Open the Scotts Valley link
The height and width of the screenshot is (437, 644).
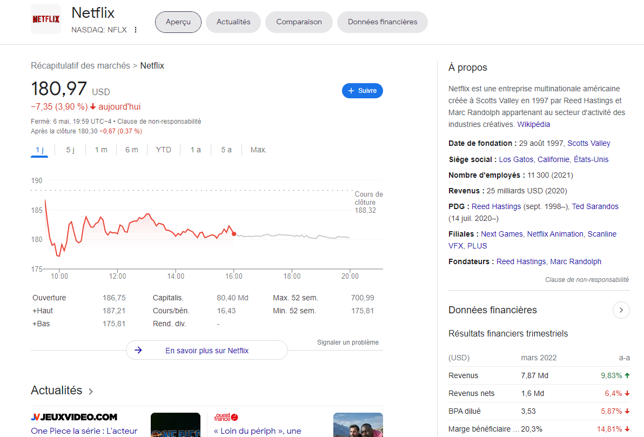pyautogui.click(x=588, y=143)
